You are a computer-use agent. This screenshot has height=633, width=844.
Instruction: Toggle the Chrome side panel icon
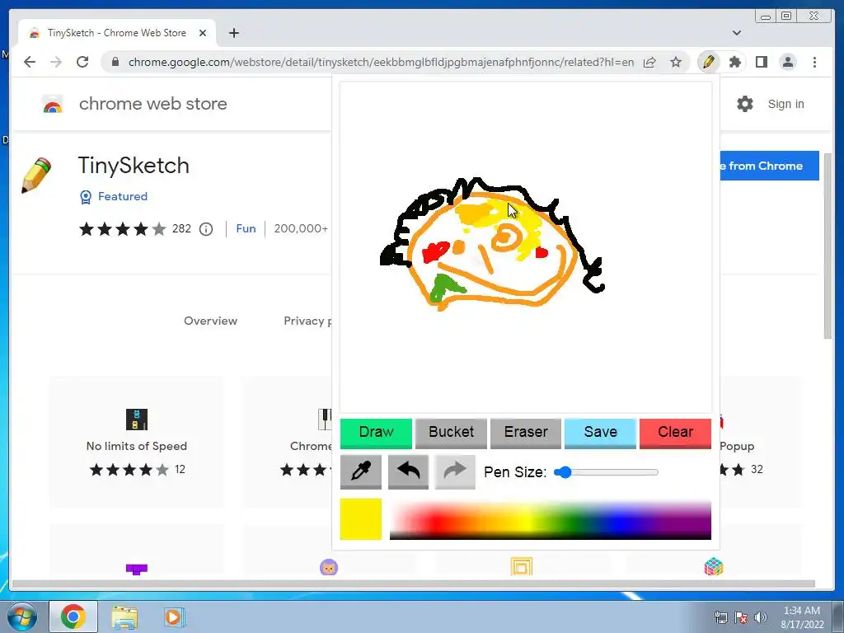click(761, 62)
